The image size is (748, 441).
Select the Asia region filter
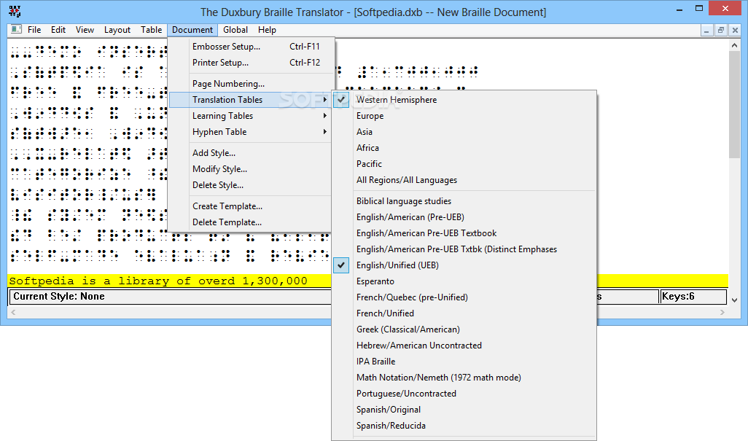pyautogui.click(x=464, y=132)
